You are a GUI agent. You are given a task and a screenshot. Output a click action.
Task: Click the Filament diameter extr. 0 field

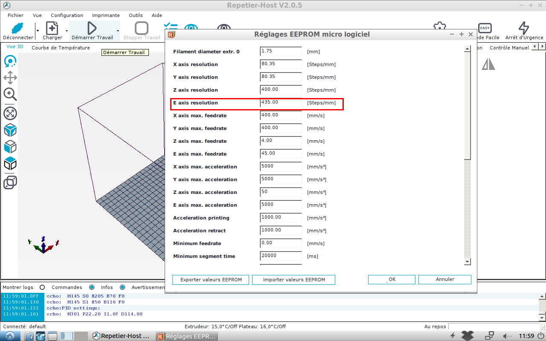(281, 52)
